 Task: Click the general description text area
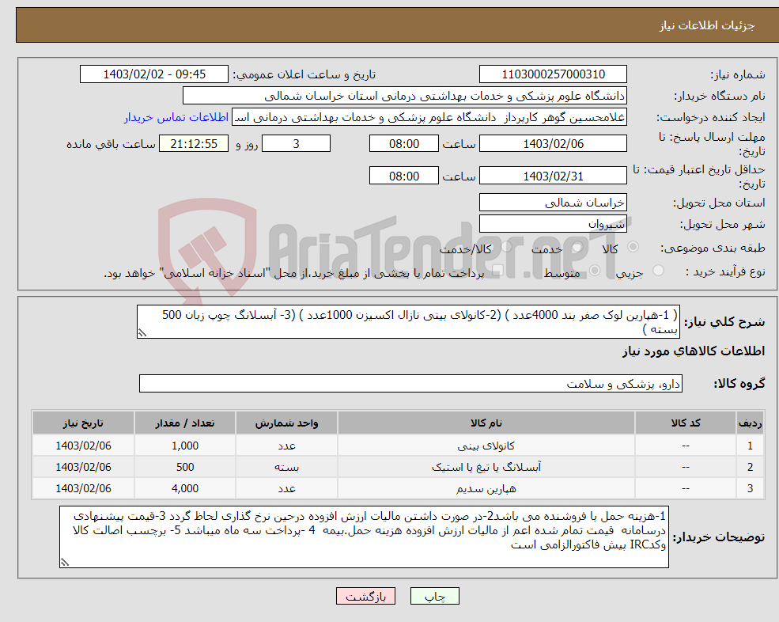pos(408,322)
